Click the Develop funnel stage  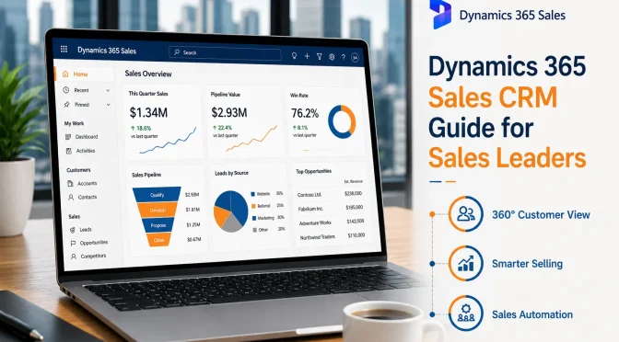(158, 210)
